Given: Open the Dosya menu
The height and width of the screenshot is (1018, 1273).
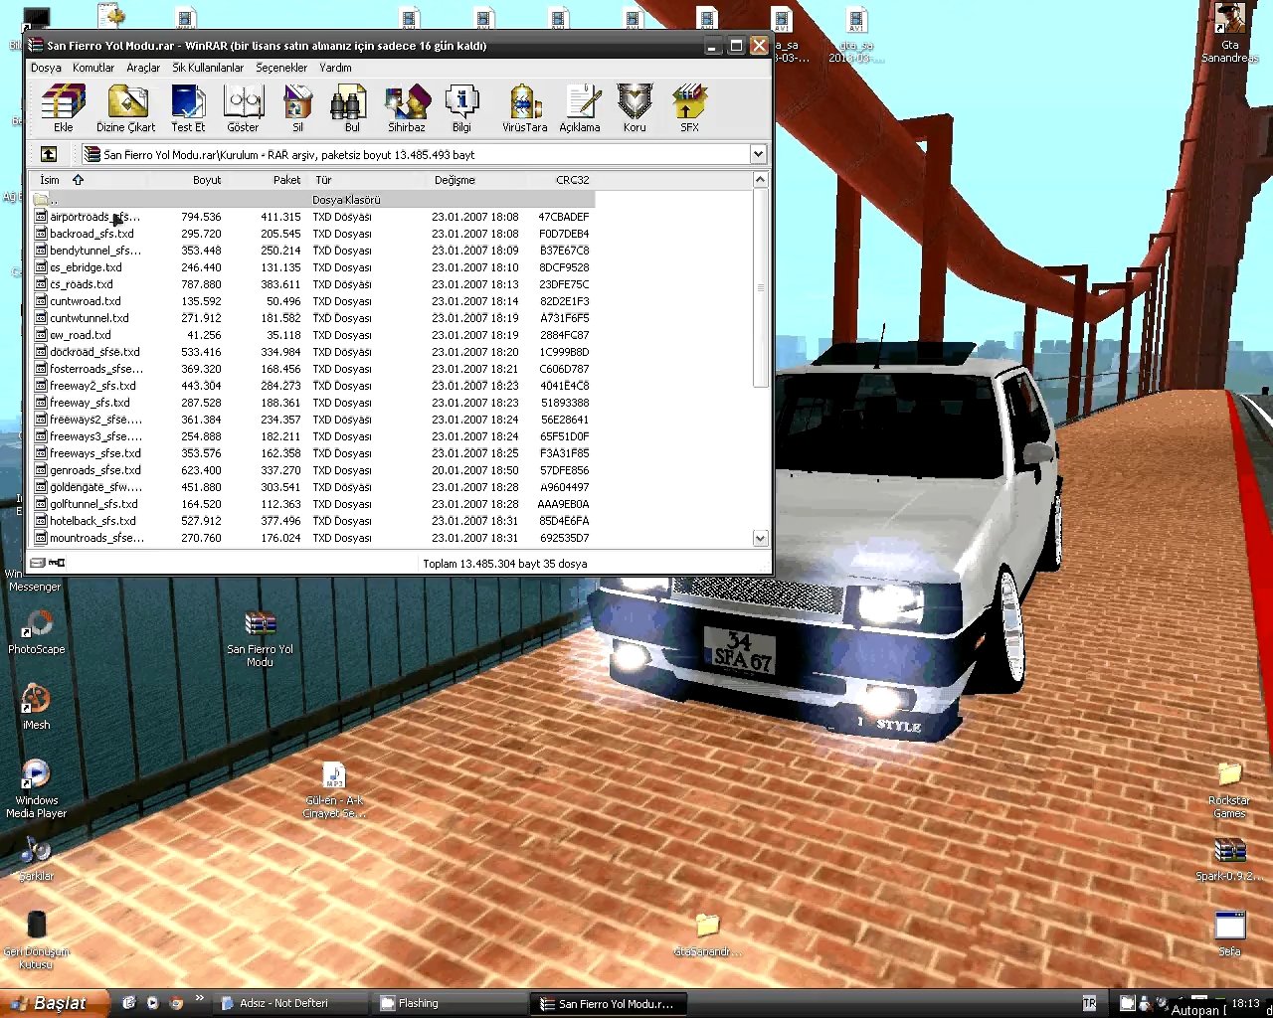Looking at the screenshot, I should coord(46,68).
